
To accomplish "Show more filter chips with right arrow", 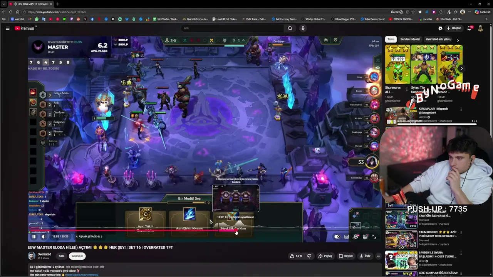I will [x=458, y=40].
